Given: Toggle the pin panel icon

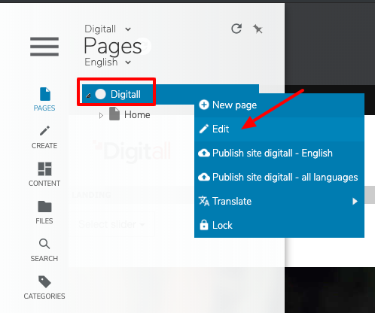Looking at the screenshot, I should point(258,29).
